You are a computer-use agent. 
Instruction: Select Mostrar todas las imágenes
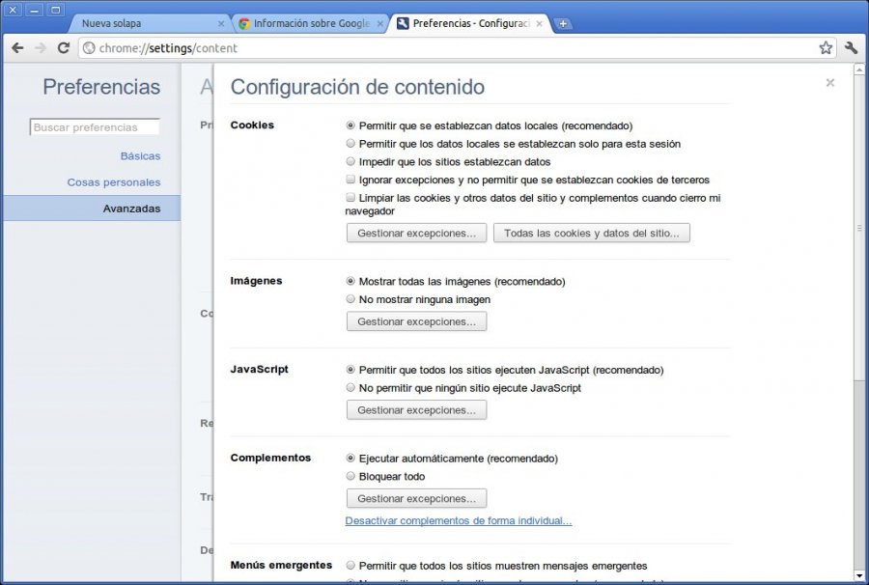350,282
